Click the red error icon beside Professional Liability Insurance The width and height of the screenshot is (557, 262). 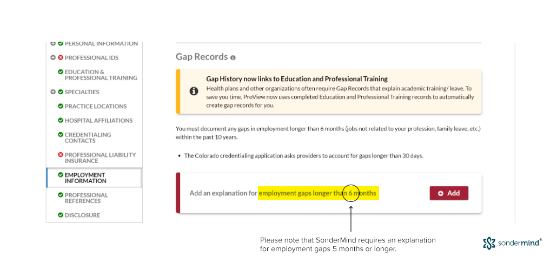(x=61, y=155)
